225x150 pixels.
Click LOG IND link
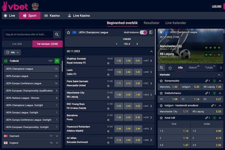217,6
